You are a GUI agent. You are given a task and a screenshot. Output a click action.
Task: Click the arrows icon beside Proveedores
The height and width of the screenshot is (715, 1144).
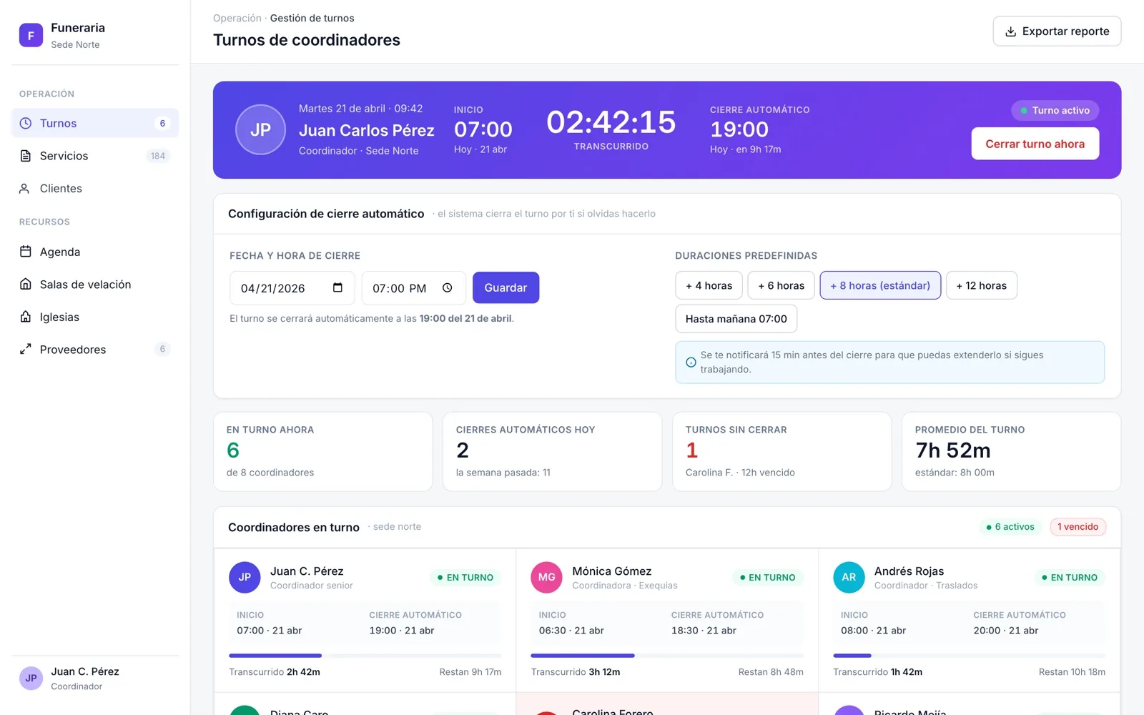(x=26, y=350)
